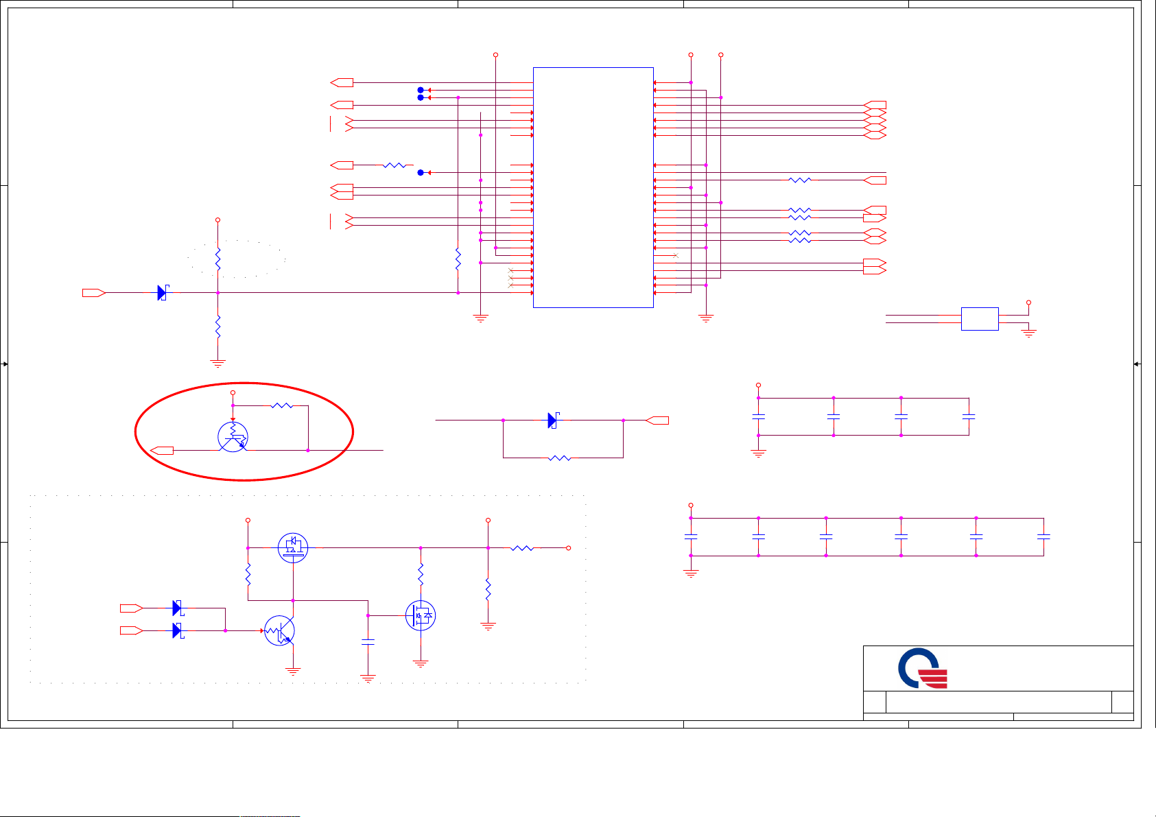The width and height of the screenshot is (1156, 817).
Task: Select the NPN digital transistor with grounded emitter
Action: click(x=280, y=631)
